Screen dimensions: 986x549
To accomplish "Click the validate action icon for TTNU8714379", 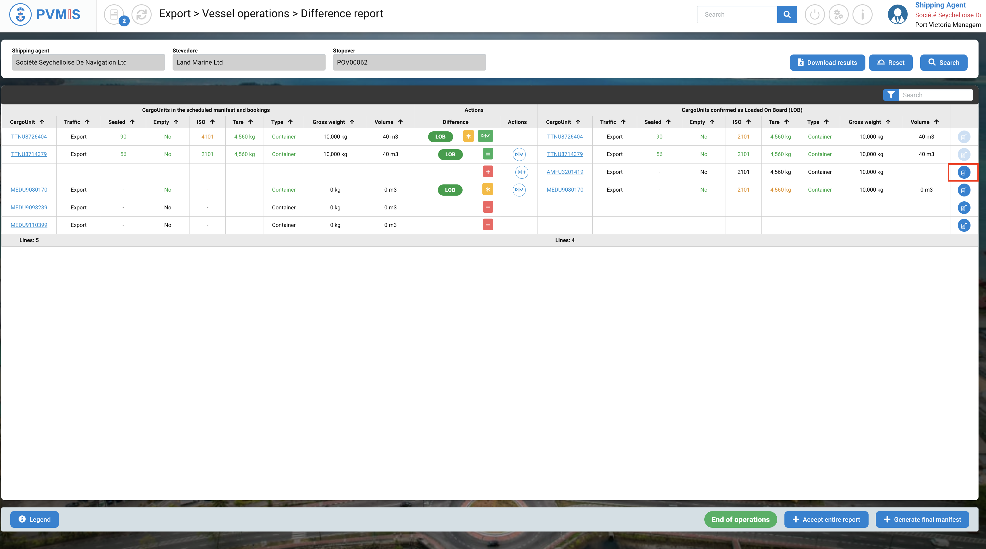I will click(519, 154).
